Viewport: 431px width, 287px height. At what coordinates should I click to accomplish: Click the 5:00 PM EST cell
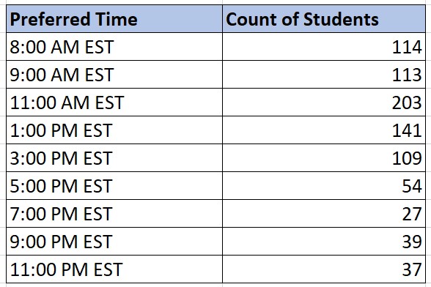click(114, 186)
